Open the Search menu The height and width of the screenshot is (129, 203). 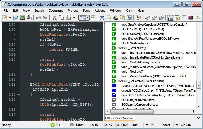tap(39, 11)
